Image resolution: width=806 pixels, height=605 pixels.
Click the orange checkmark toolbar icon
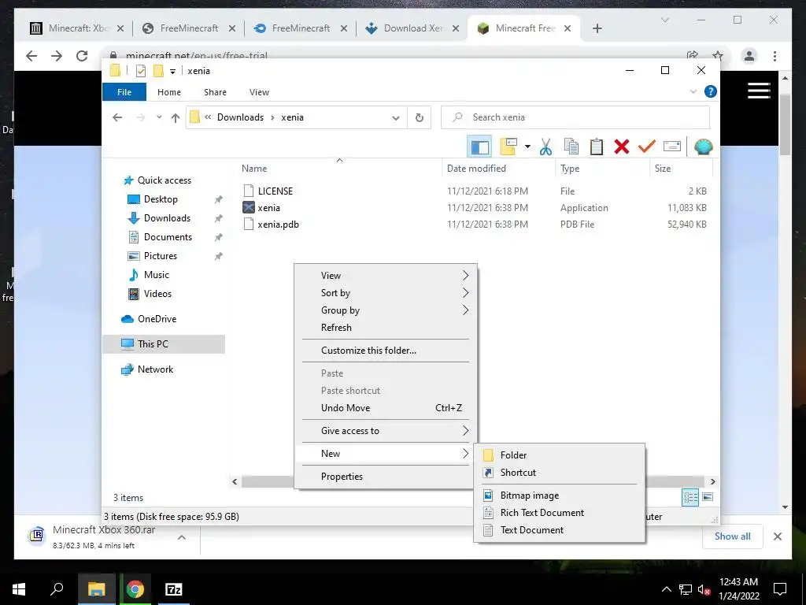647,147
